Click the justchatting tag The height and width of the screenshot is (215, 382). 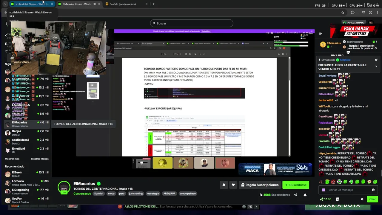click(136, 193)
